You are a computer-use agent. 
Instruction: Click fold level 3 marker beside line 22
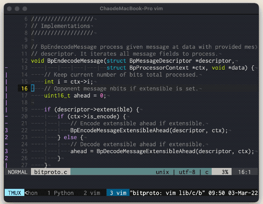(6, 130)
